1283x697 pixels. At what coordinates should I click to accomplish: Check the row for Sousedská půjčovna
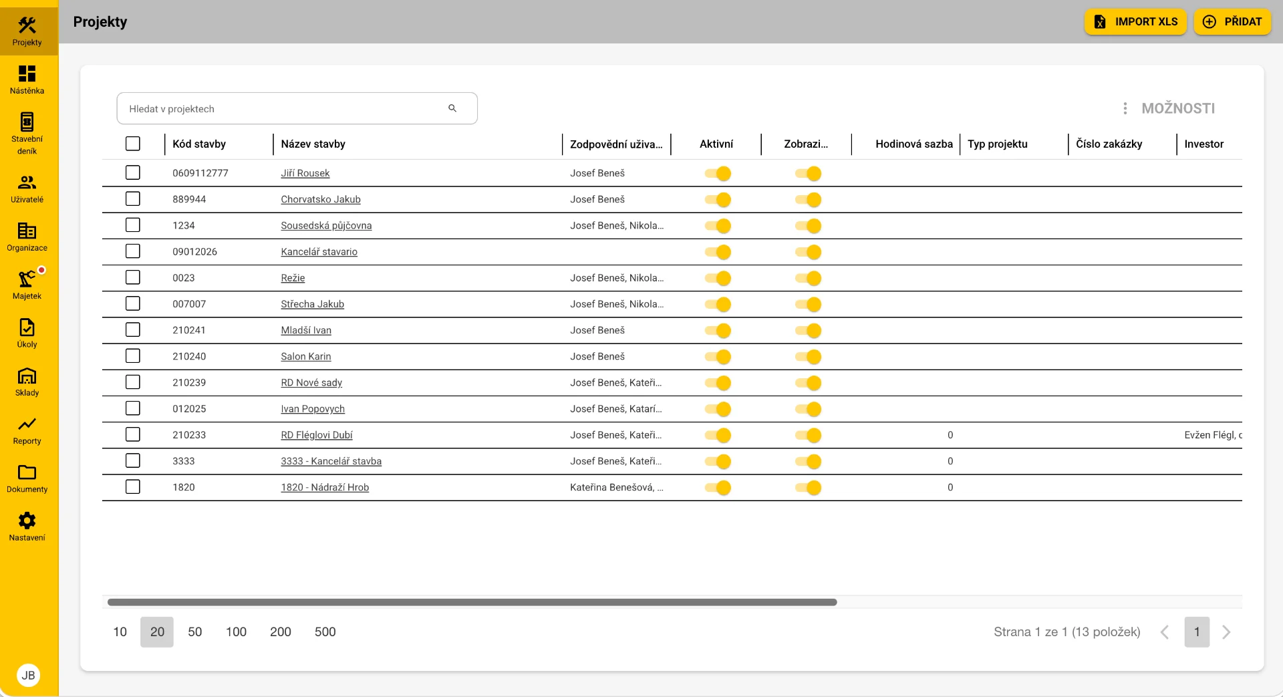[x=133, y=225]
